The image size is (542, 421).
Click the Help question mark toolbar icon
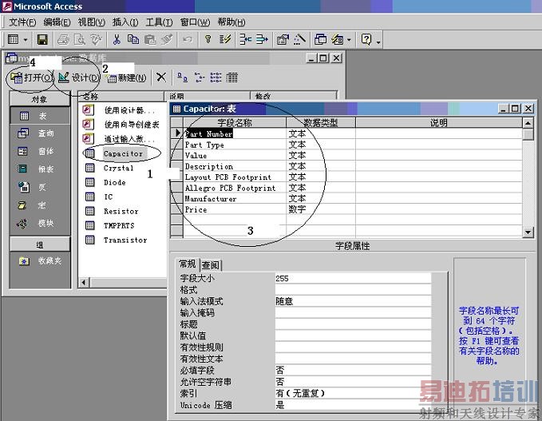(366, 39)
